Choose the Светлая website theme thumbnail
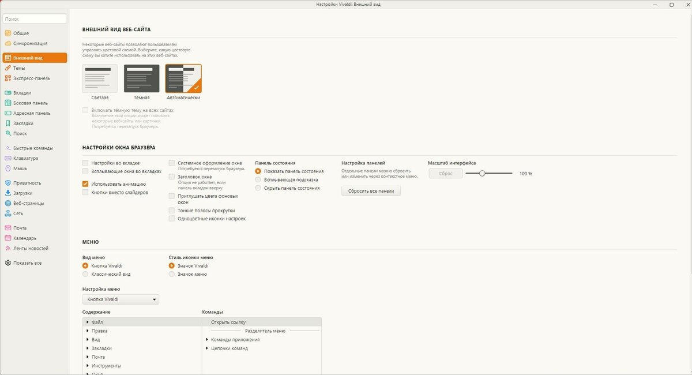Screen dimensions: 692x375 pos(100,78)
